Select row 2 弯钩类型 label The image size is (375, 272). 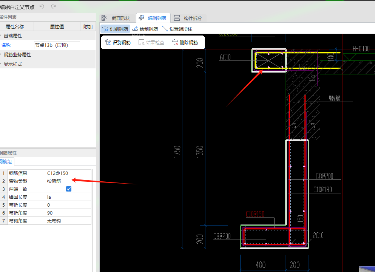point(18,181)
